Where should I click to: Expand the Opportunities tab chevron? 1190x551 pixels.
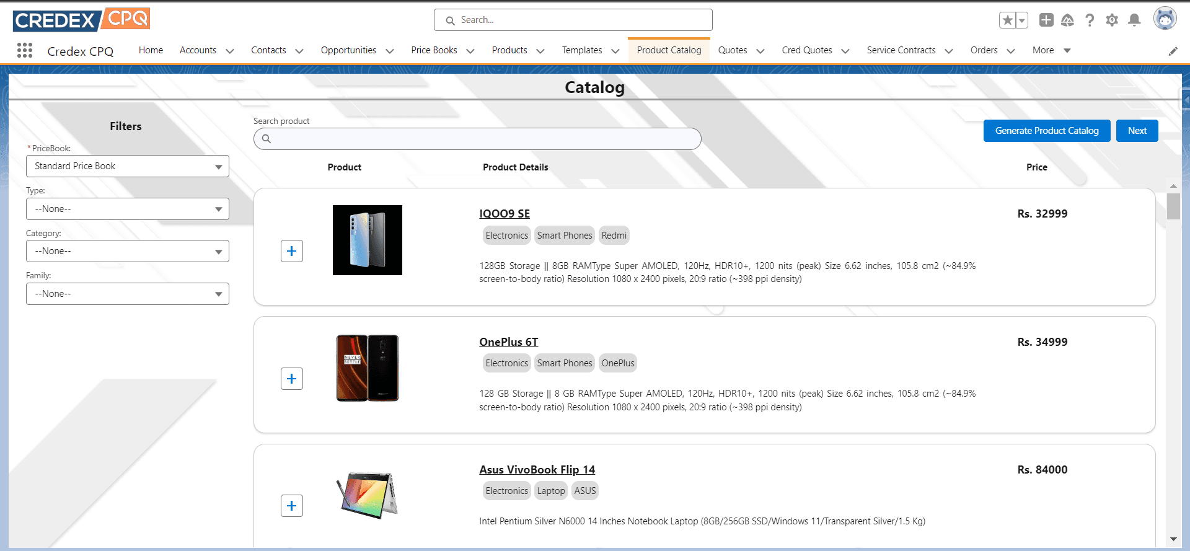point(390,51)
